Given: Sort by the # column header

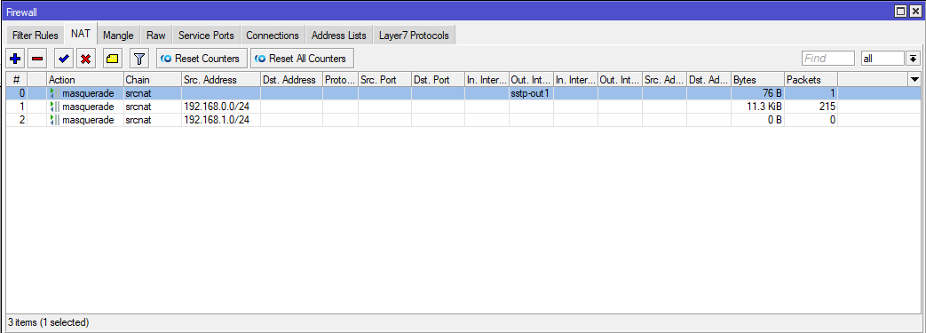Looking at the screenshot, I should click(x=17, y=80).
